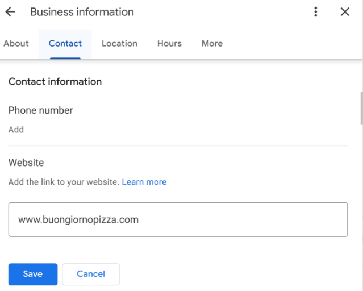
Task: Close the Business information panel
Action: (x=345, y=12)
